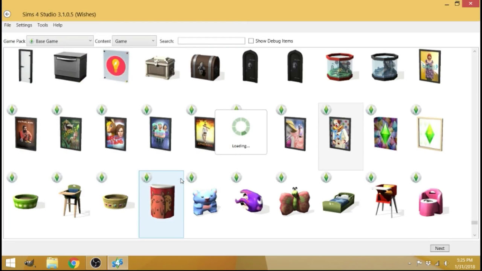Viewport: 482px width, 271px height.
Task: Select the green dinosaur poster
Action: [70, 134]
